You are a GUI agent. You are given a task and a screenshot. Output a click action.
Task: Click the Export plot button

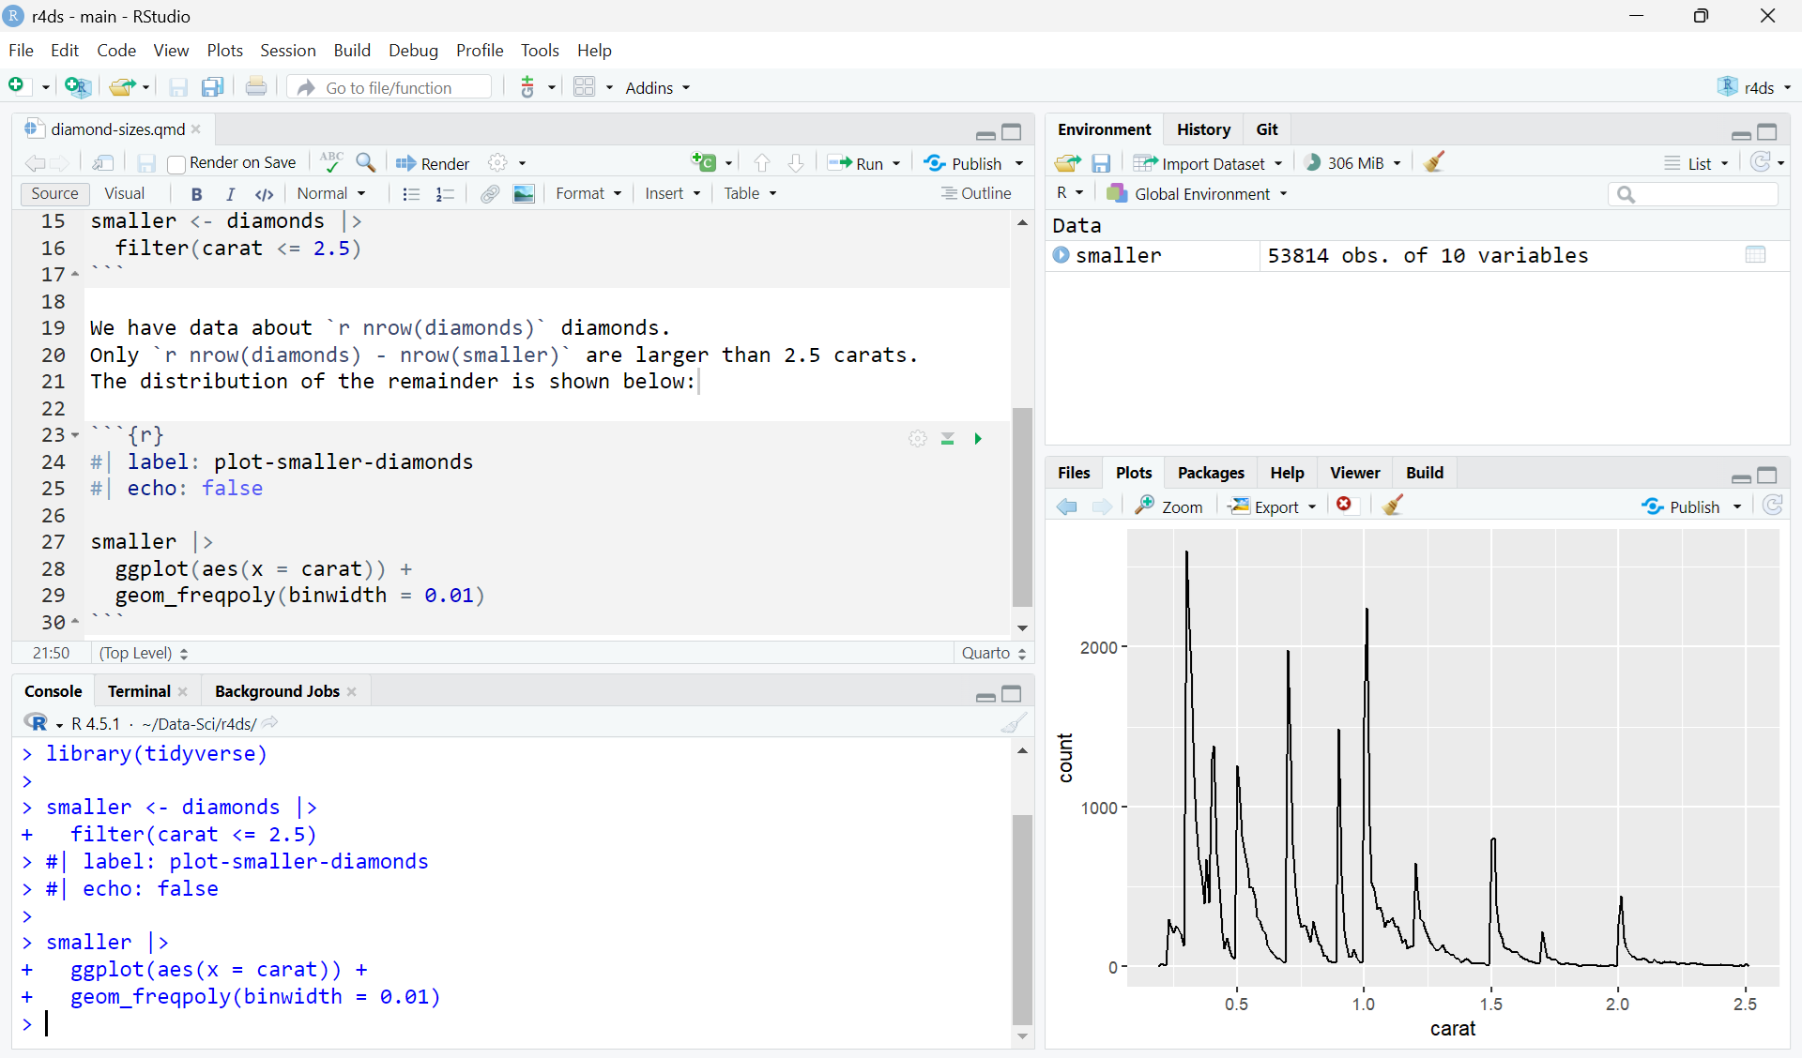click(1273, 506)
